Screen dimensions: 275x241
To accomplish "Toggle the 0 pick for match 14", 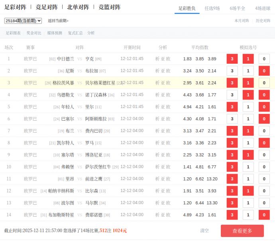I will point(264,215).
